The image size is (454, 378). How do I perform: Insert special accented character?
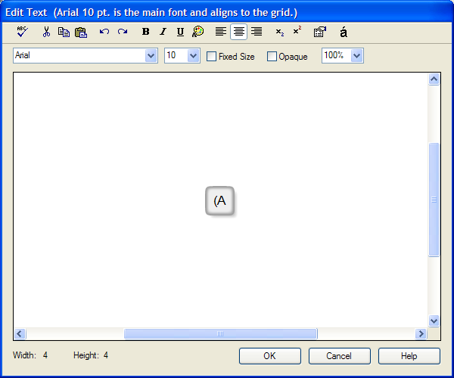tap(344, 32)
